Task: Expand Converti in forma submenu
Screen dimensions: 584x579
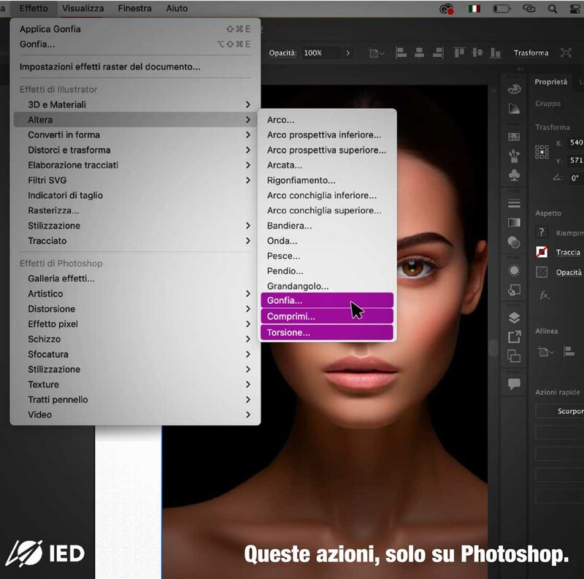Action: (136, 135)
